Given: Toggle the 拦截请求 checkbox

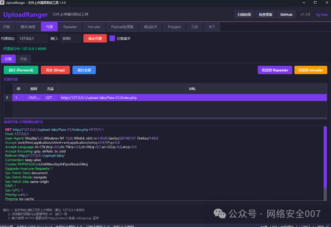Looking at the screenshot, I should pyautogui.click(x=112, y=38).
